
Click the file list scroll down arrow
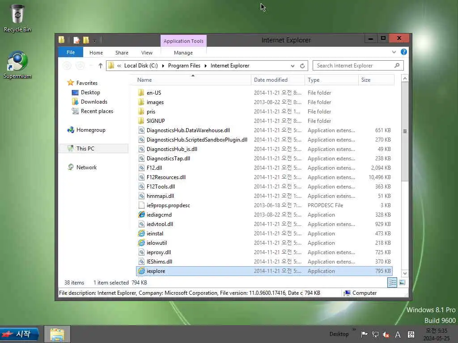(x=405, y=273)
